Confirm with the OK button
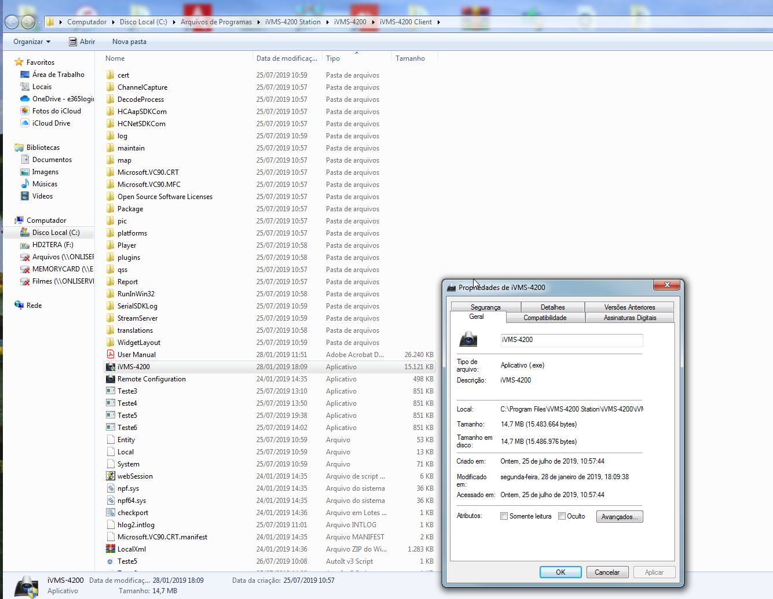The width and height of the screenshot is (773, 599). pos(560,572)
